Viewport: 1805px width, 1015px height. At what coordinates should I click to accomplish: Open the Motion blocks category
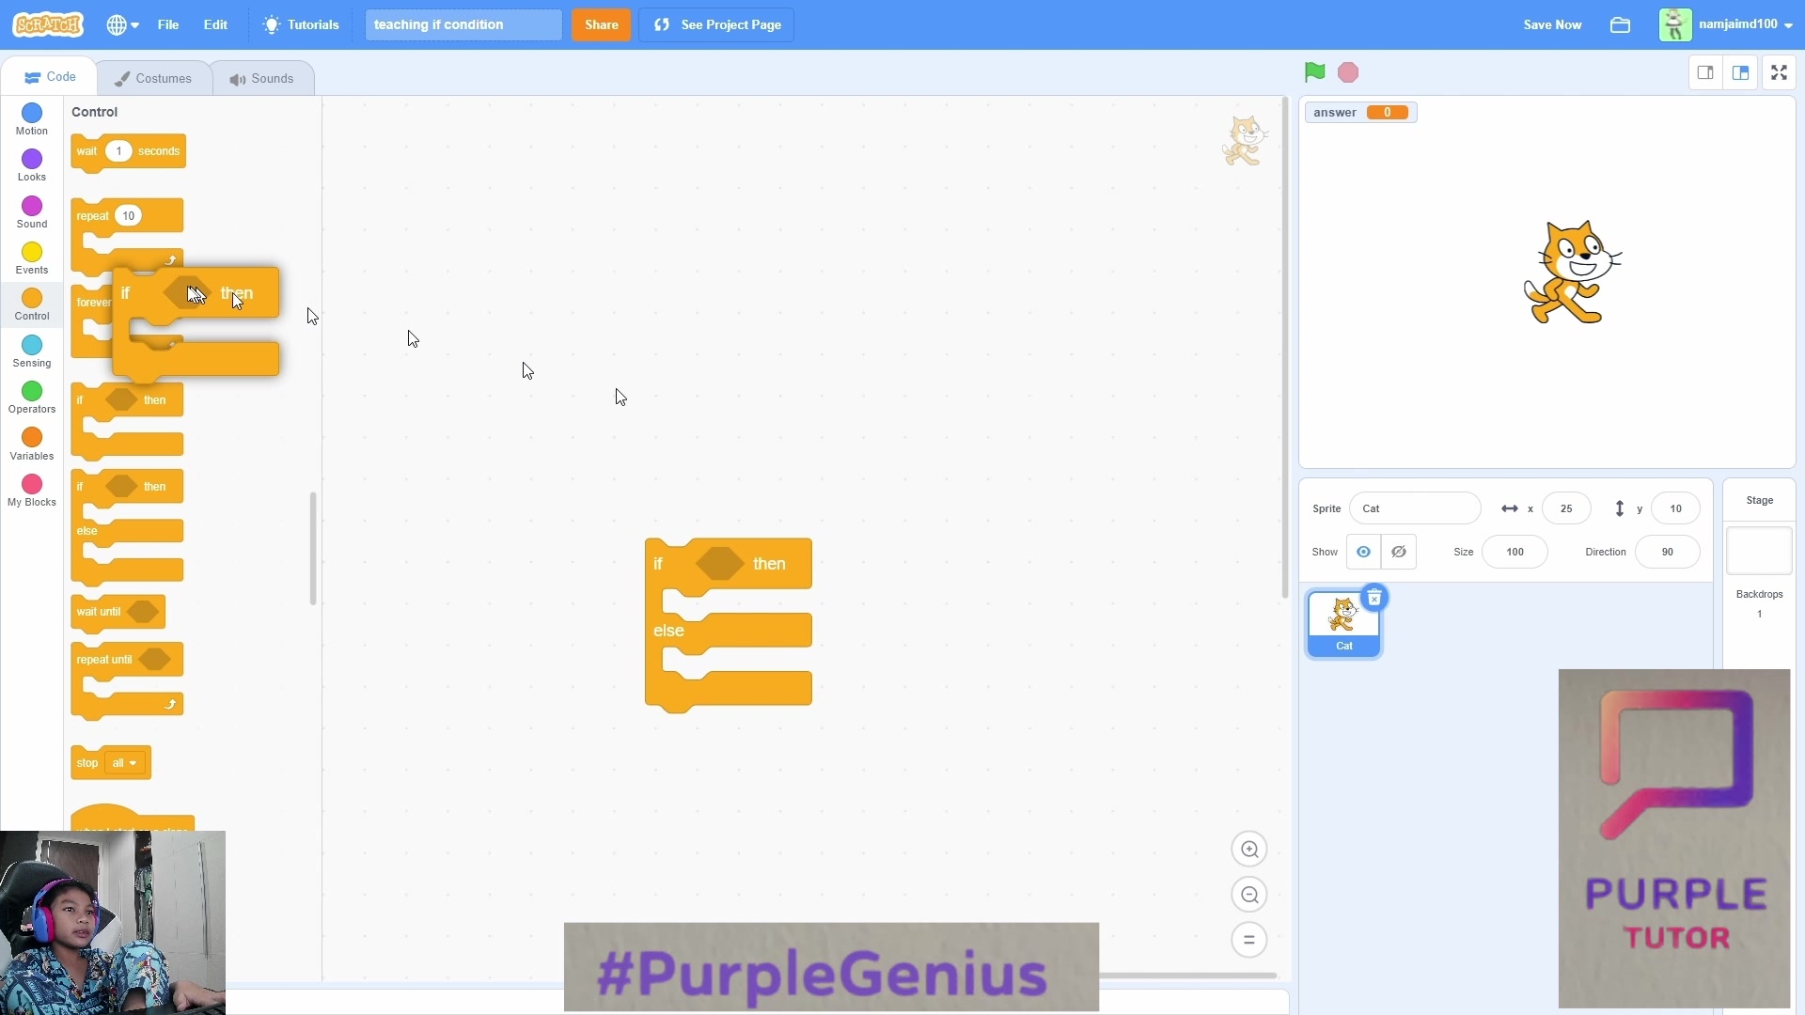point(32,119)
